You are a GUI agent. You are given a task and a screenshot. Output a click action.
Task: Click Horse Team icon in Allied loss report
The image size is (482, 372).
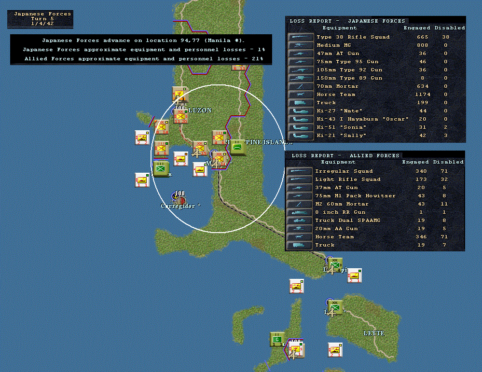pos(300,237)
